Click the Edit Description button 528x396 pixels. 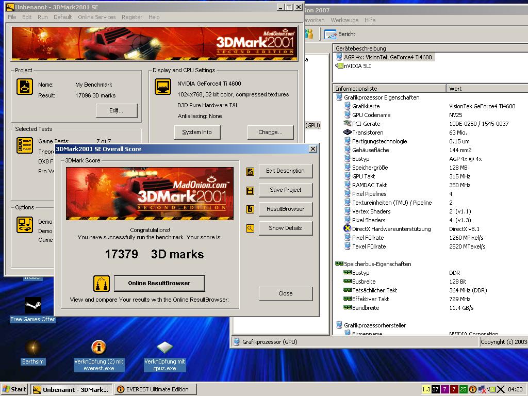[x=286, y=171]
